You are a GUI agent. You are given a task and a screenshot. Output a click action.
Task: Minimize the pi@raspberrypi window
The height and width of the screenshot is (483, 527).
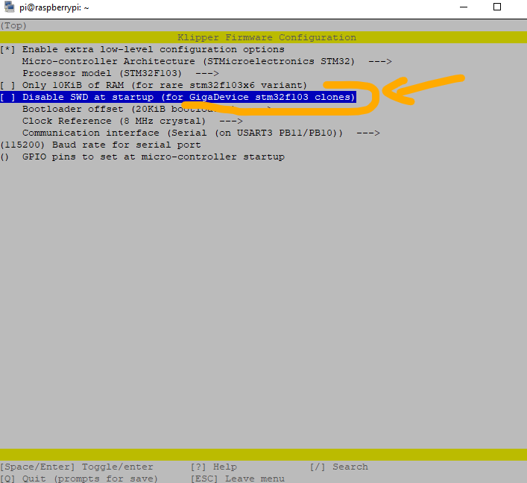click(464, 7)
